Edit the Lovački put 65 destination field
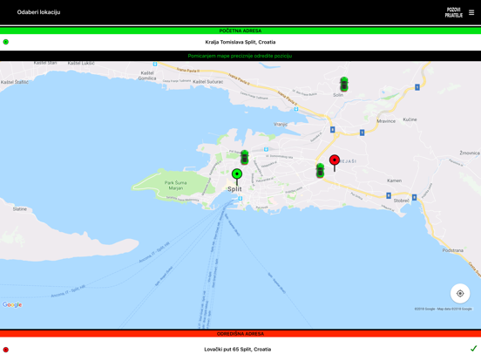This screenshot has width=481, height=361. click(x=237, y=349)
